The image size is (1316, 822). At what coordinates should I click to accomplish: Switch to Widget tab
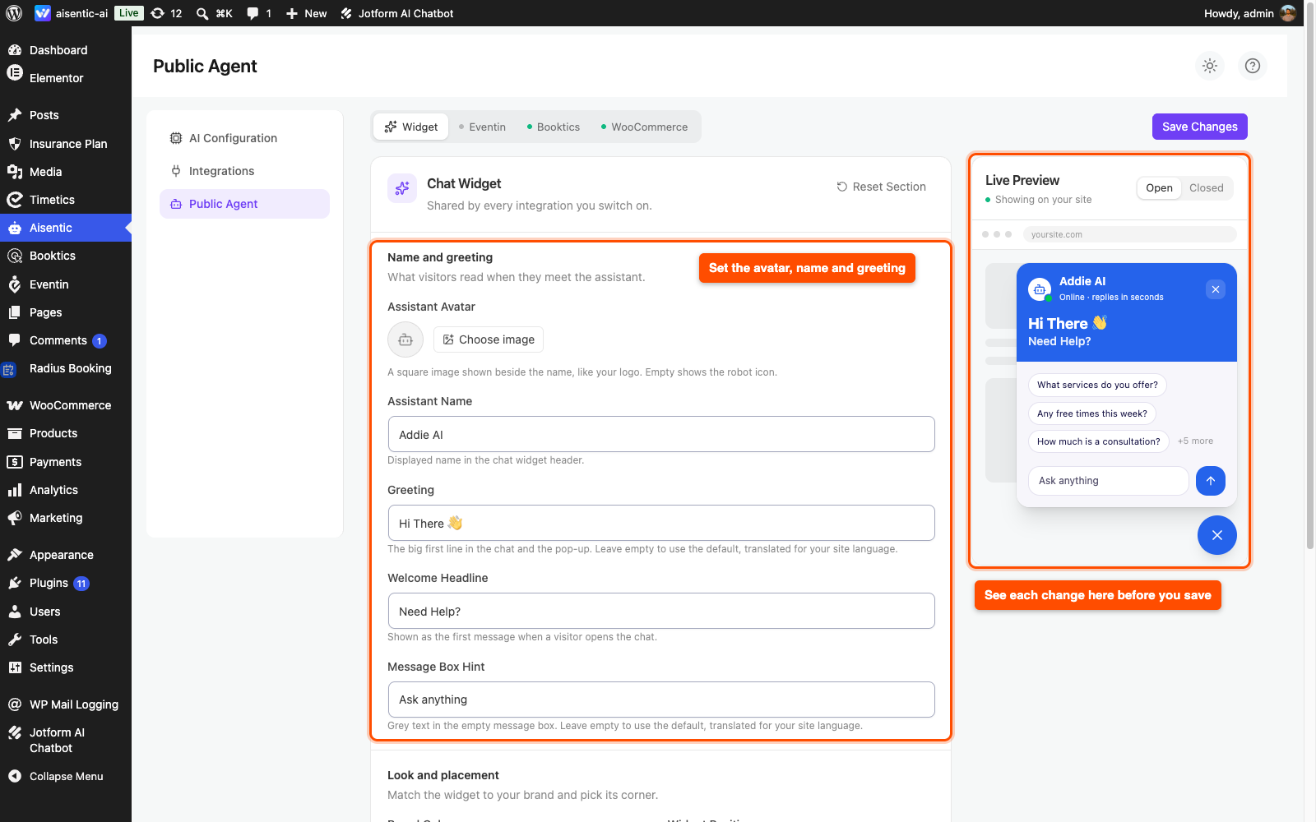[x=411, y=127]
